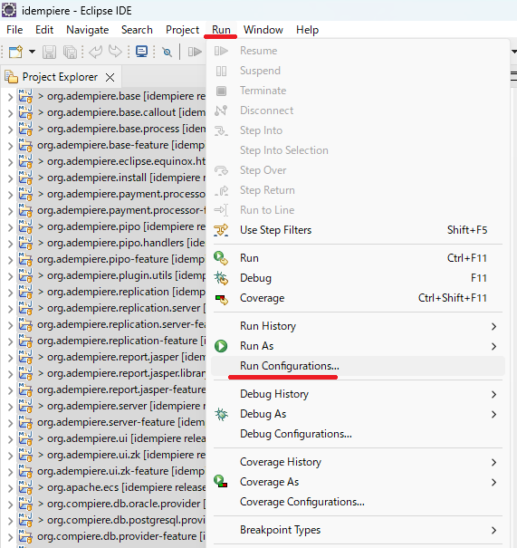Open the Search menu
Image resolution: width=517 pixels, height=548 pixels.
[x=137, y=30]
